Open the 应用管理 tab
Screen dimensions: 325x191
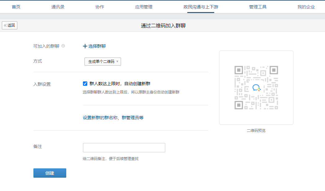point(144,7)
